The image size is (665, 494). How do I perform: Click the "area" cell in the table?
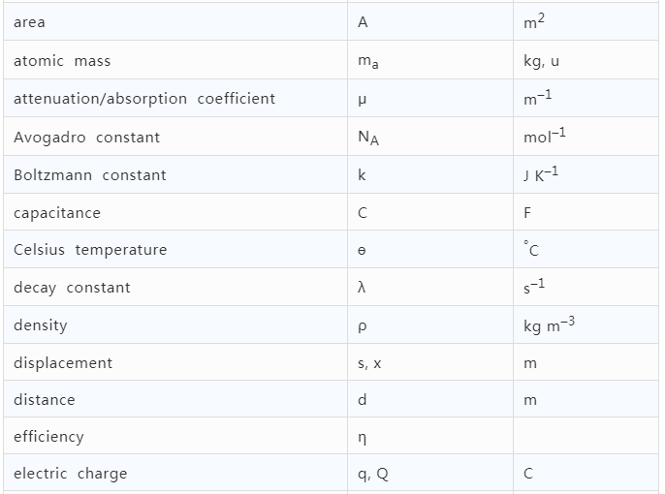(29, 22)
